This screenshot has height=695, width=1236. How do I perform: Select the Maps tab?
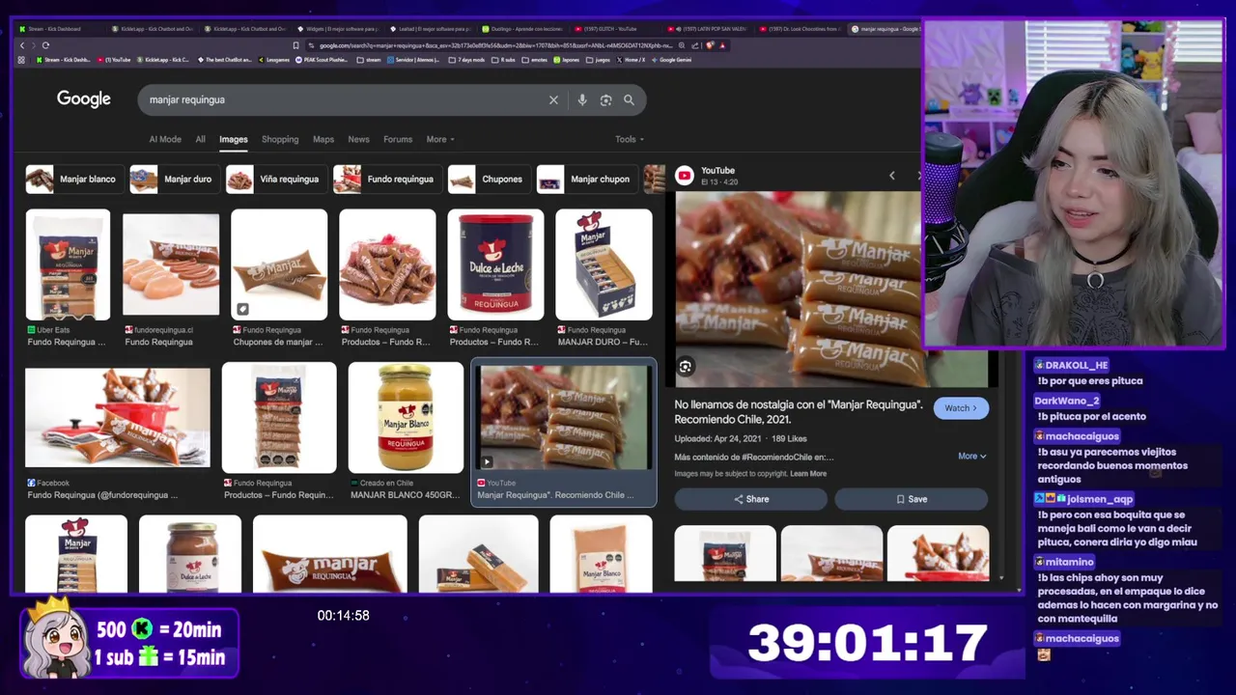323,139
